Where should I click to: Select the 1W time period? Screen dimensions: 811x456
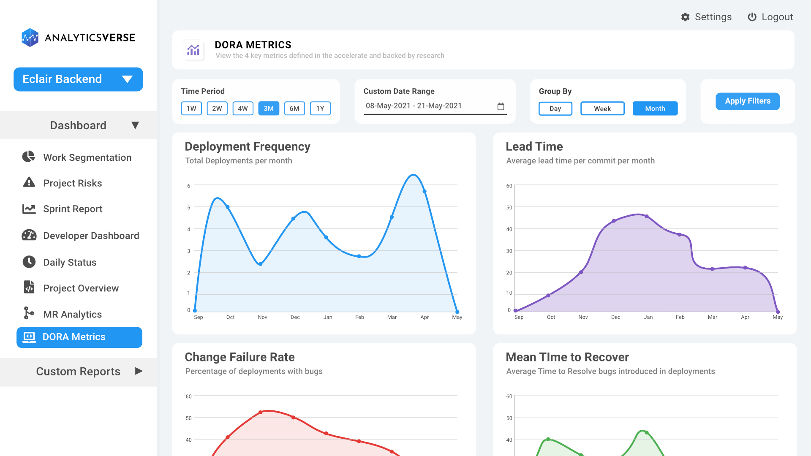coord(191,109)
